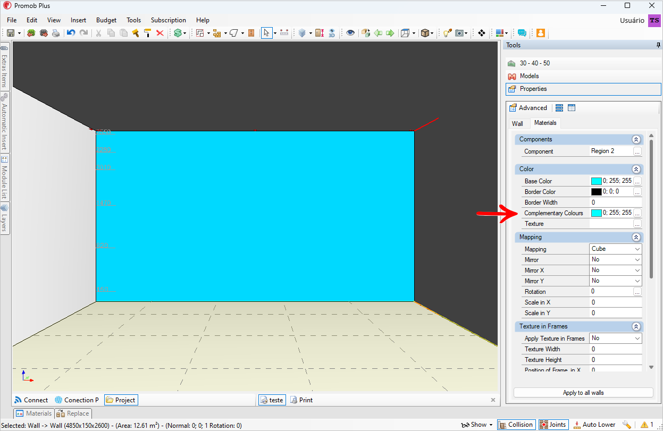Click the Print tab at bottom
This screenshot has width=663, height=431.
pyautogui.click(x=301, y=400)
